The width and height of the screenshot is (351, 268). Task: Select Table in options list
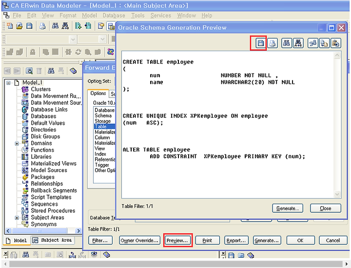[x=104, y=126]
